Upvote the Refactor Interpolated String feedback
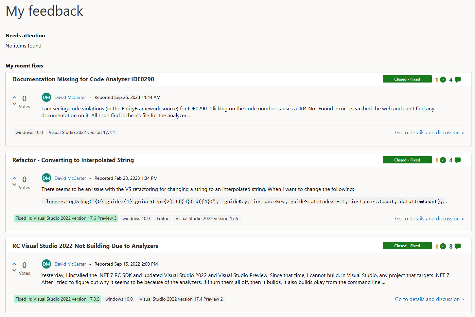 14,178
